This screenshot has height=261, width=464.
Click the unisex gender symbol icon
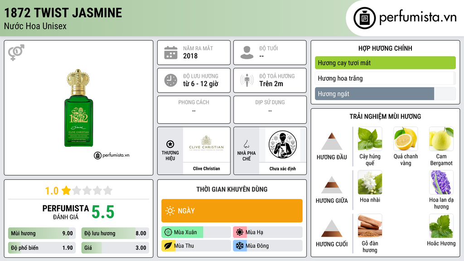tap(16, 53)
